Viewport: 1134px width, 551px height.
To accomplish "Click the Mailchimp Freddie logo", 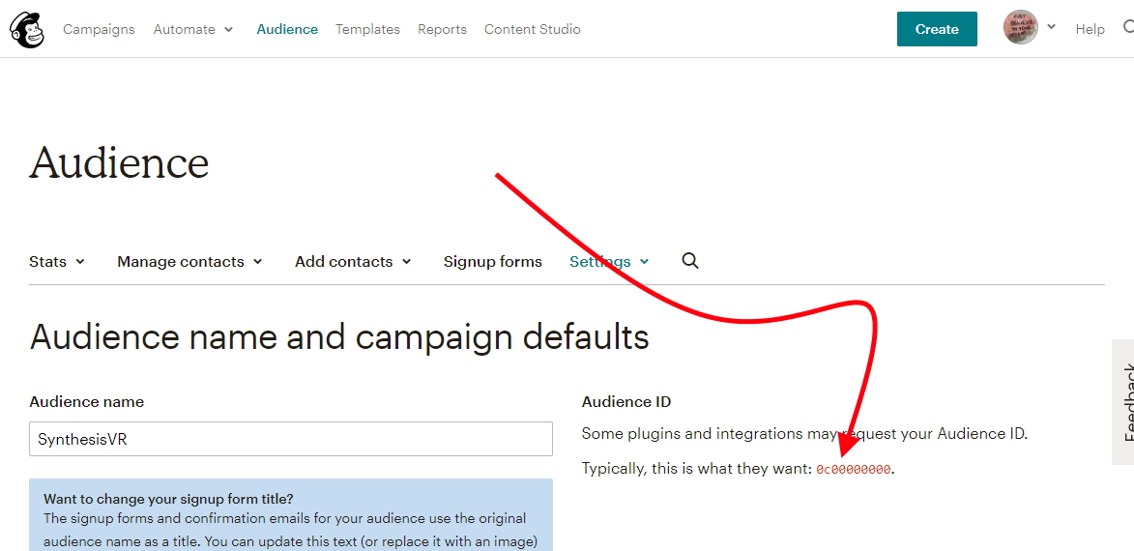I will 27,30.
